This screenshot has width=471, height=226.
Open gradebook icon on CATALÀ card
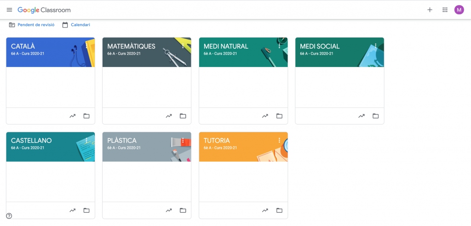click(73, 116)
